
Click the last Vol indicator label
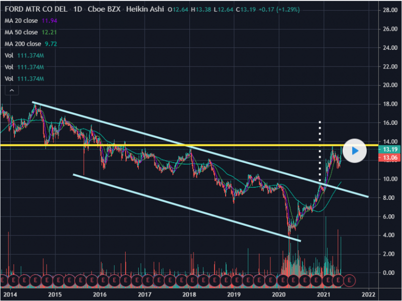[9, 79]
